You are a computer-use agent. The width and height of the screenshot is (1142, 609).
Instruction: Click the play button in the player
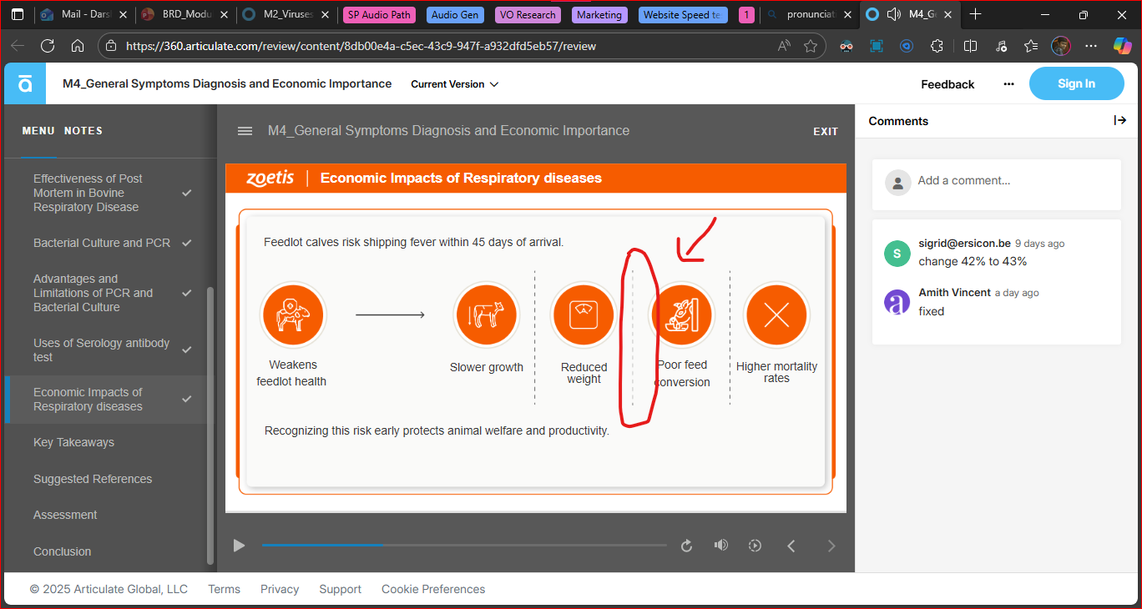click(240, 546)
